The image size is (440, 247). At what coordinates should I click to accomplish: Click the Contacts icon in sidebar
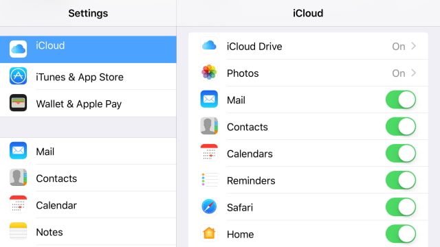pyautogui.click(x=19, y=177)
